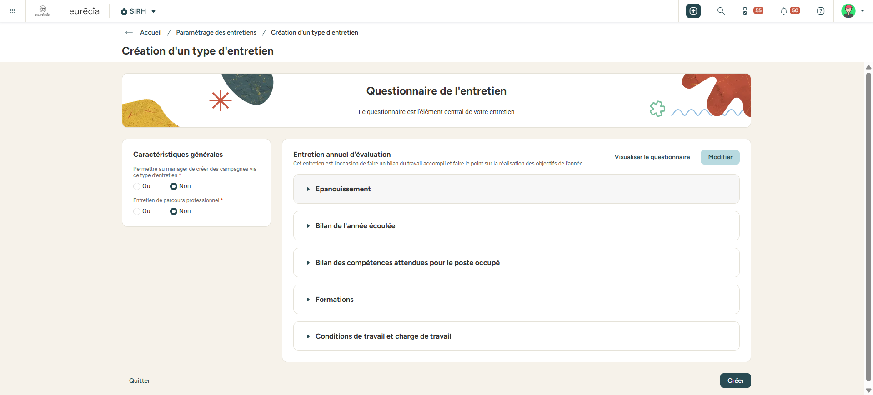
Task: Click the page vertical scrollbar thumb
Action: (x=868, y=226)
